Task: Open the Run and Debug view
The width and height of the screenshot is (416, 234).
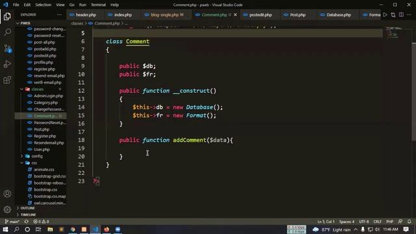Action: (7, 64)
